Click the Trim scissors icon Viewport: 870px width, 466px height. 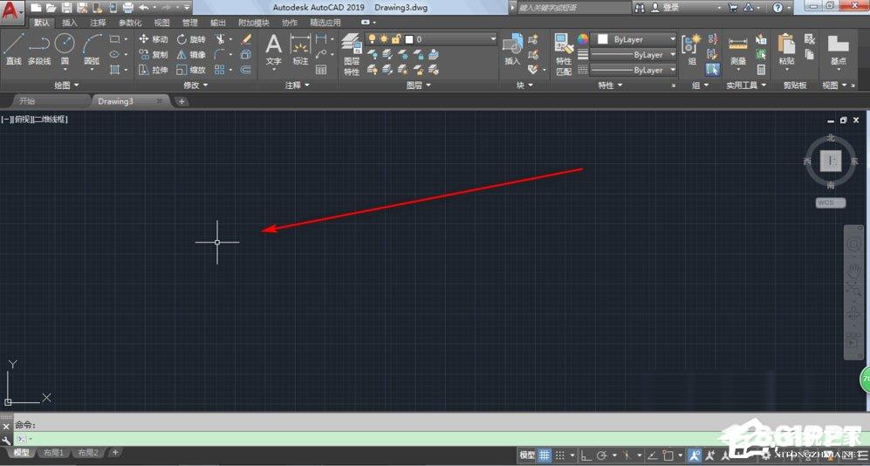pyautogui.click(x=220, y=38)
